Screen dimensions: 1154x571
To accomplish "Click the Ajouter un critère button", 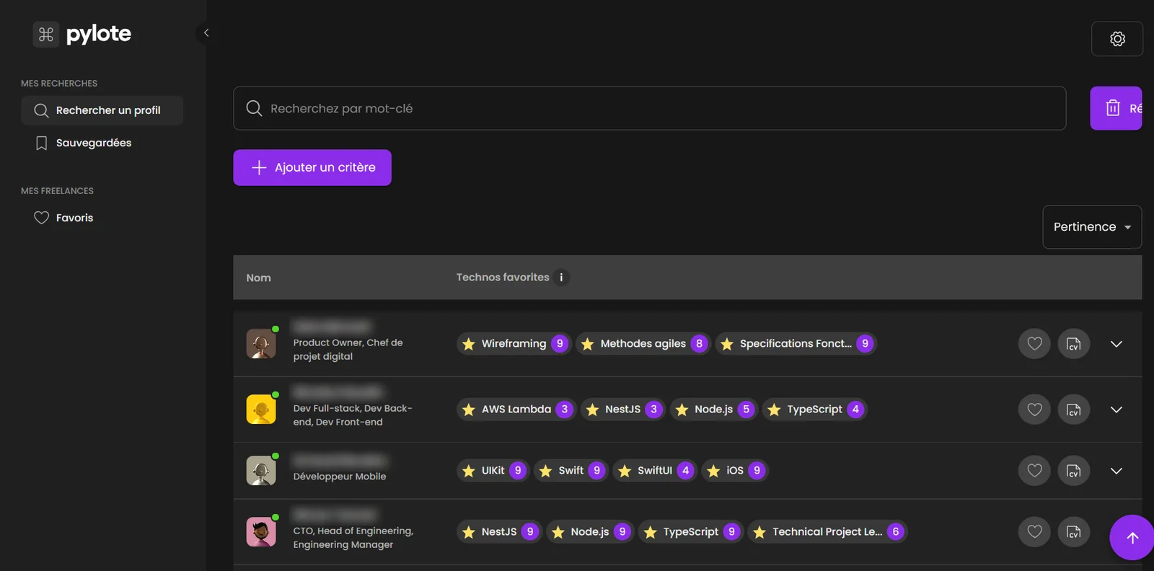I will pos(312,167).
